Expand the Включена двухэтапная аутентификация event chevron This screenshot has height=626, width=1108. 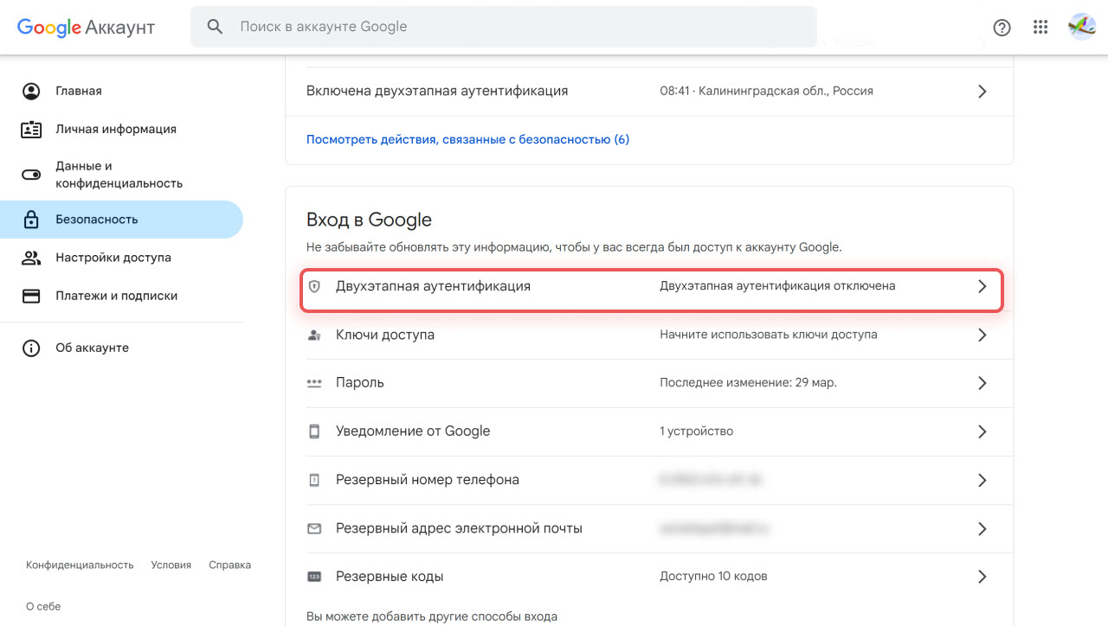(x=982, y=91)
